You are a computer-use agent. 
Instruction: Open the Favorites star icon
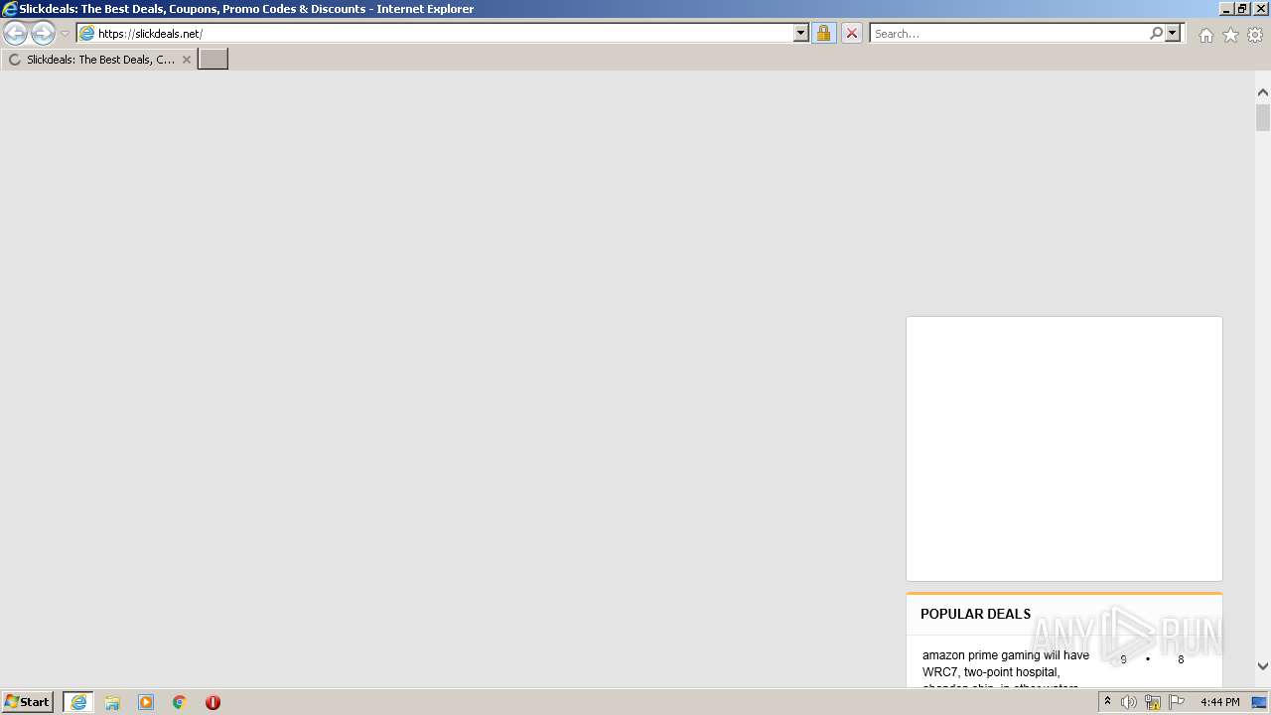[x=1230, y=35]
